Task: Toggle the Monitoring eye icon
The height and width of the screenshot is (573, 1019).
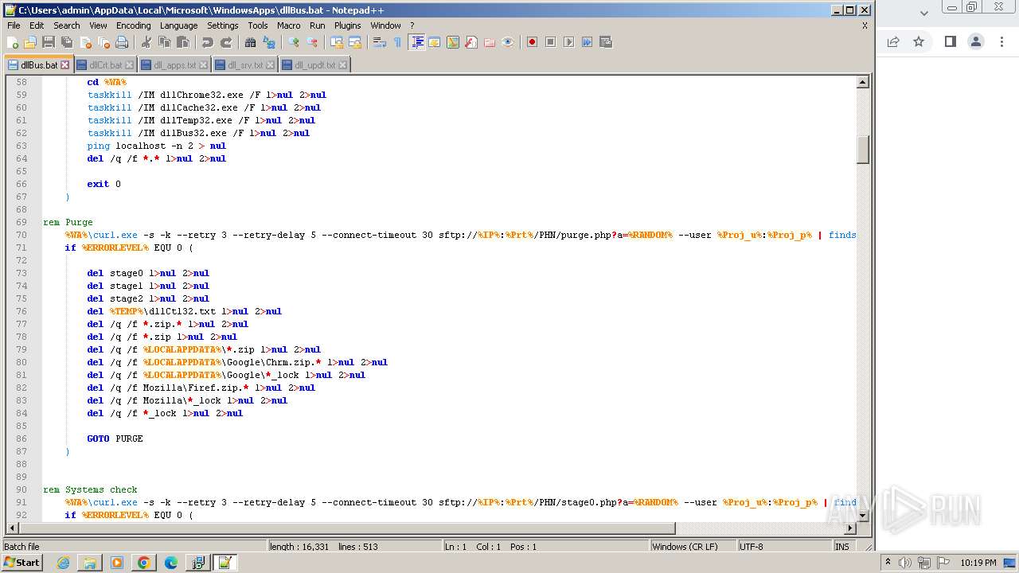Action: point(508,42)
